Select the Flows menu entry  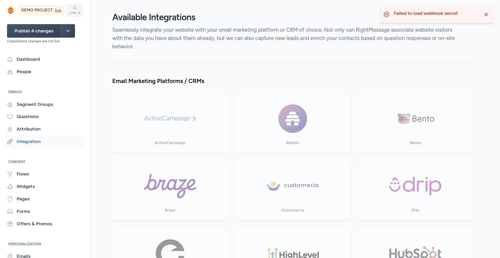(23, 174)
